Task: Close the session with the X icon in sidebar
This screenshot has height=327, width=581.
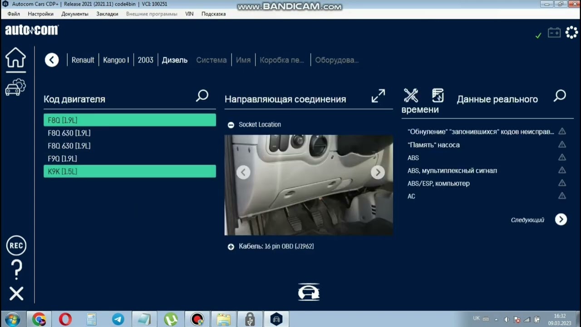Action: tap(16, 294)
